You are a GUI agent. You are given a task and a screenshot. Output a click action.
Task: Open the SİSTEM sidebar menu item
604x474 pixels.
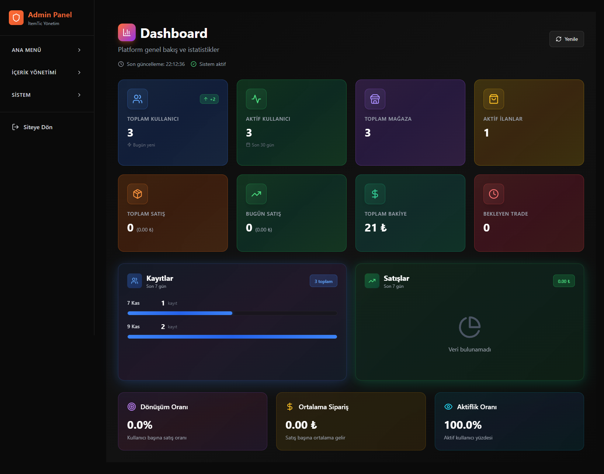pos(21,95)
